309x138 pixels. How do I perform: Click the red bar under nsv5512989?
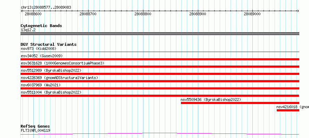point(160,74)
